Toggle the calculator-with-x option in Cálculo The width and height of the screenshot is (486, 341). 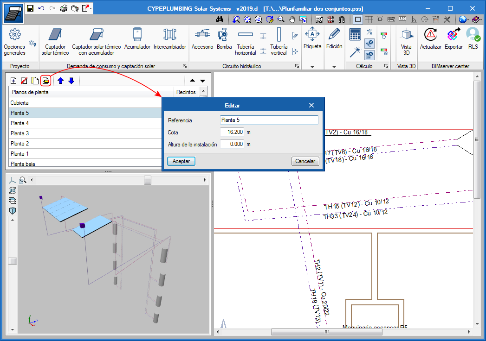click(369, 55)
